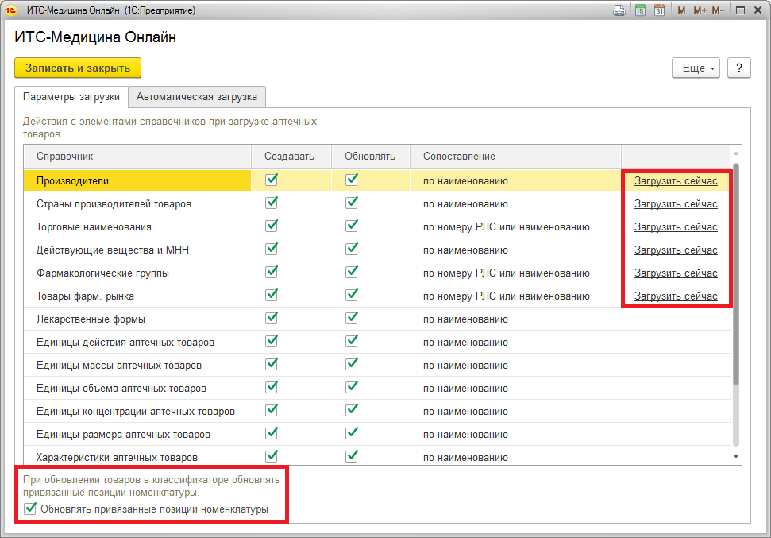Click Сопоставление cell for Товары фарм. рынка
The image size is (771, 538).
coord(516,296)
